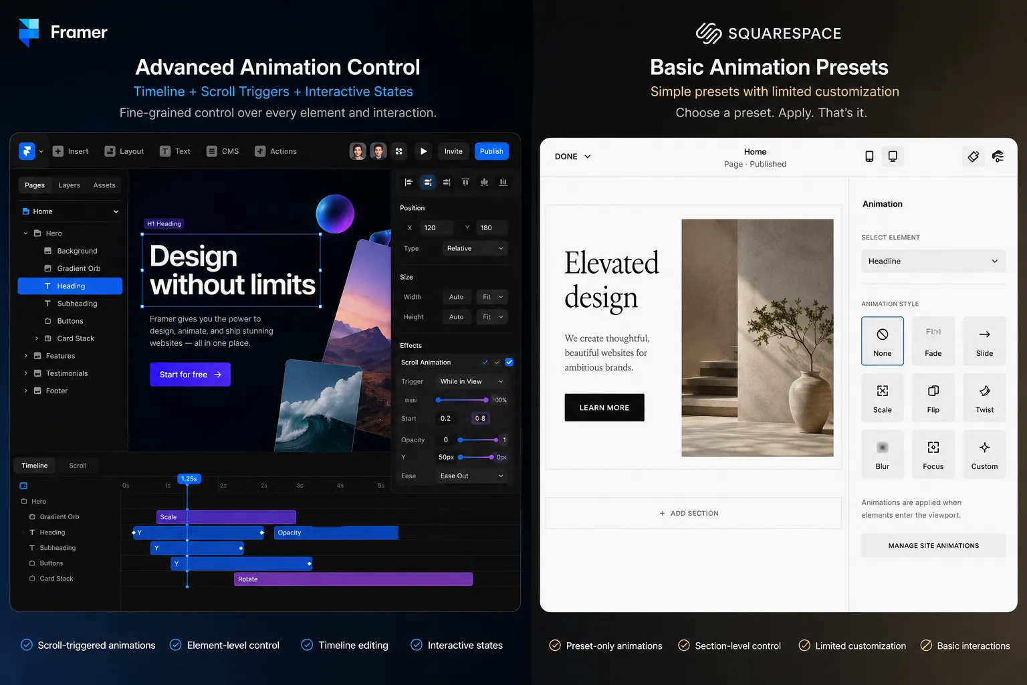
Task: Open the Ease dropdown set to Ease Out
Action: click(x=471, y=476)
